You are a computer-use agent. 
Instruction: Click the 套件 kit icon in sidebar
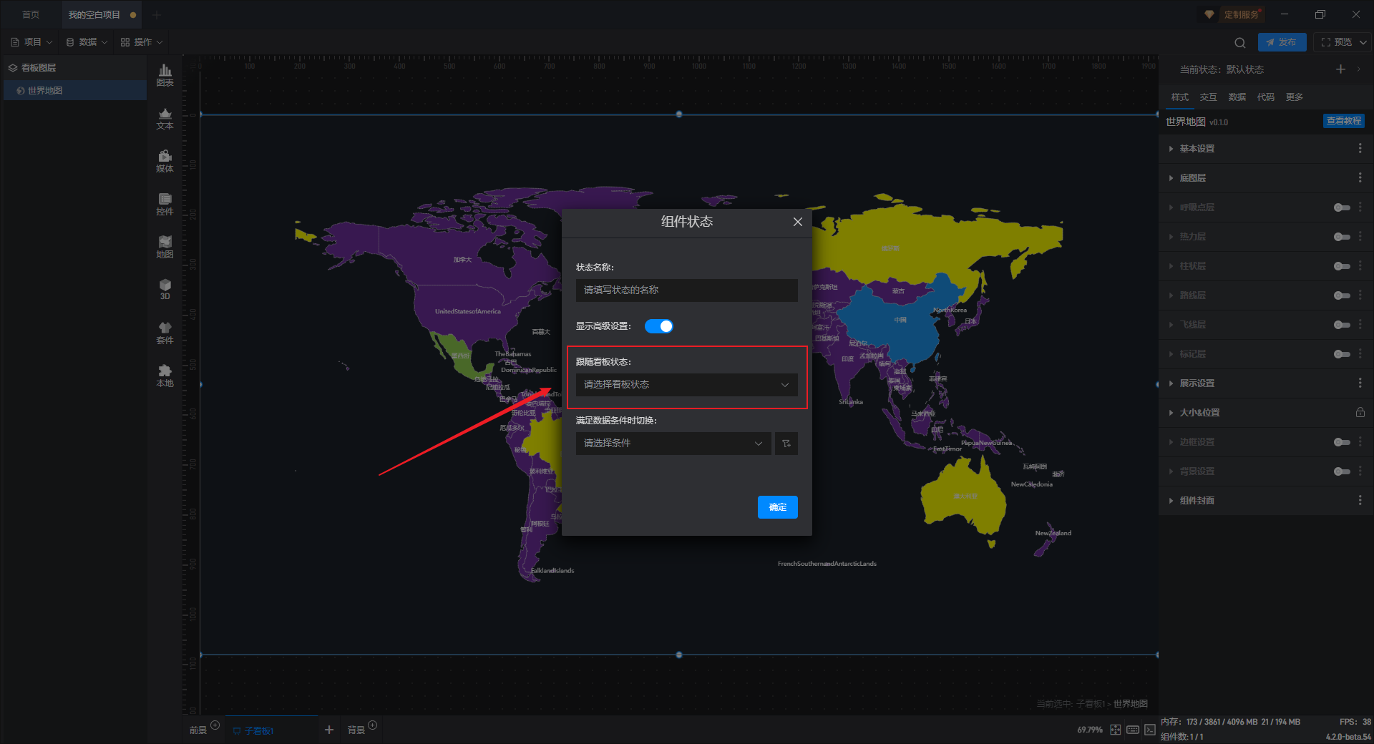[165, 333]
